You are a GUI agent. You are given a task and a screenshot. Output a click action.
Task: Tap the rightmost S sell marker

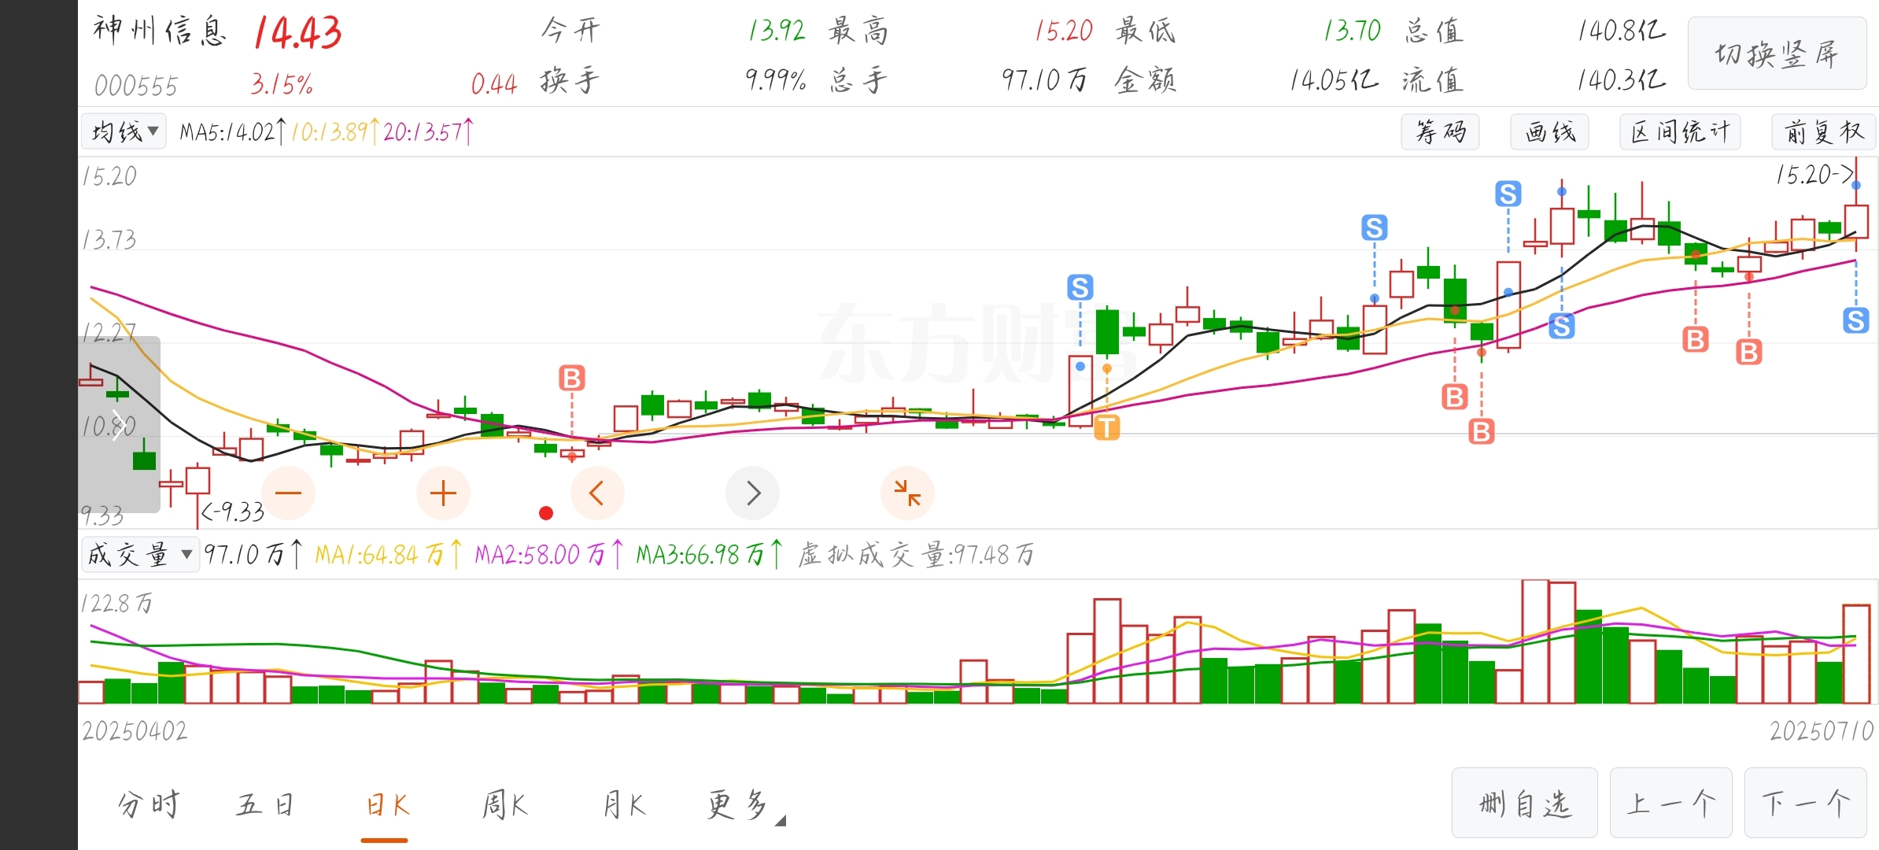click(x=1856, y=320)
